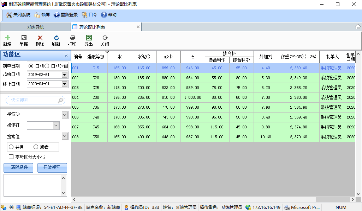The height and width of the screenshot is (211, 362).
Task: Collapse the 功能区 panel with double-arrow
Action: [x=66, y=56]
